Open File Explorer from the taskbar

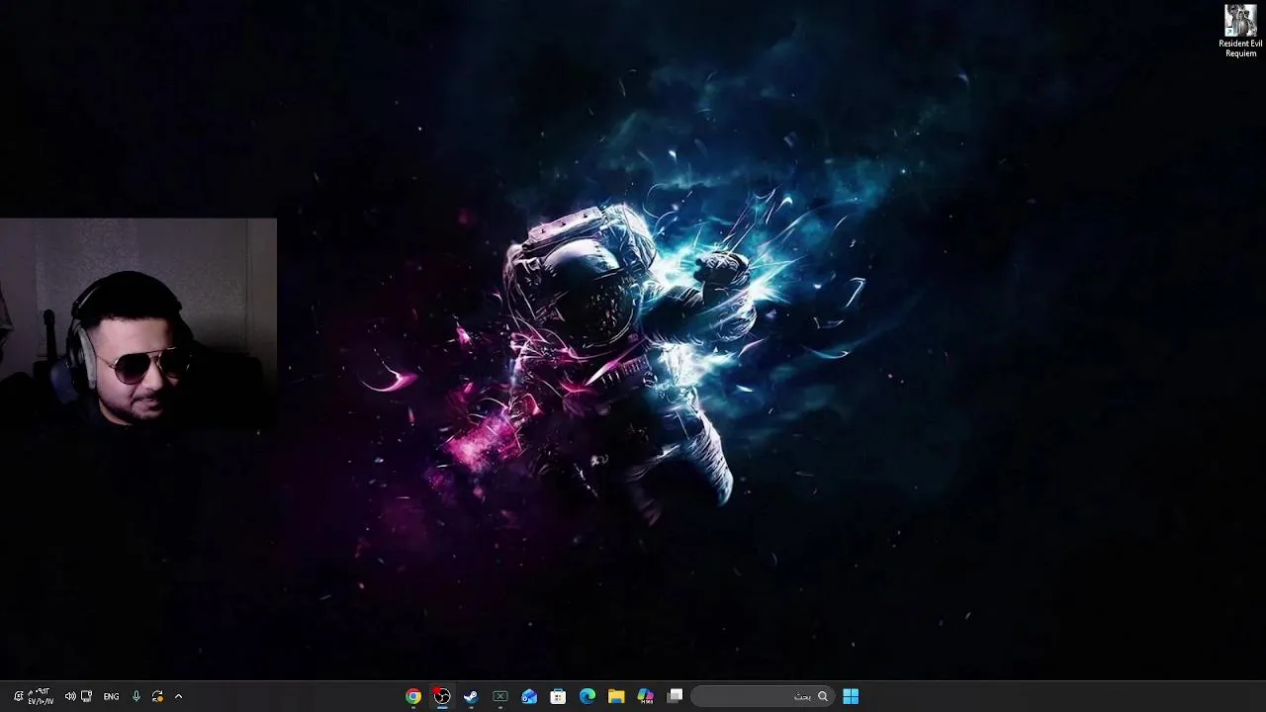point(616,696)
